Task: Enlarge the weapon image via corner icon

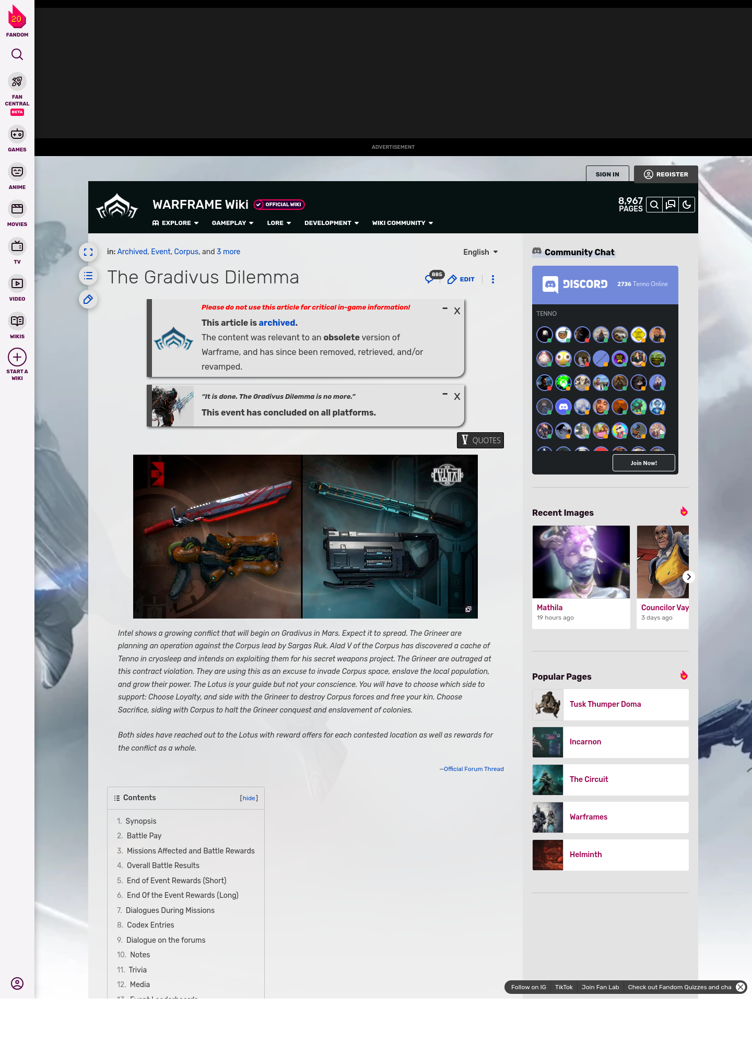Action: 468,609
